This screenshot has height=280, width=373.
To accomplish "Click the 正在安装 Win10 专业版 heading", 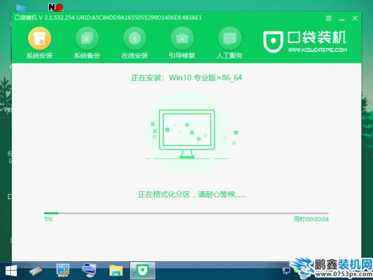I will pyautogui.click(x=186, y=76).
